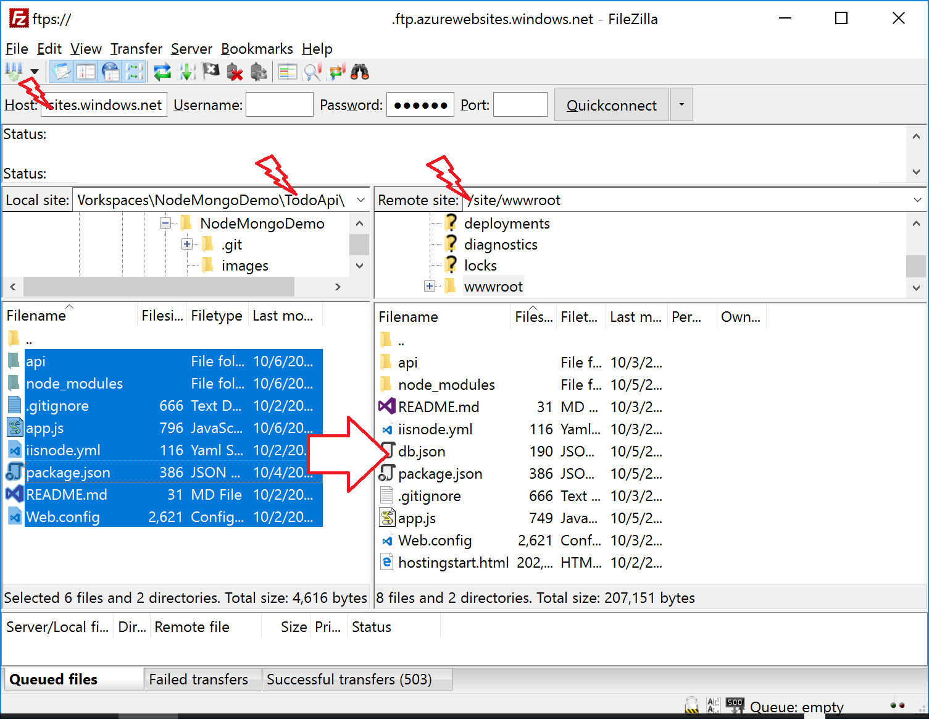Select the deployments folder in remote tree
The width and height of the screenshot is (929, 719).
507,224
